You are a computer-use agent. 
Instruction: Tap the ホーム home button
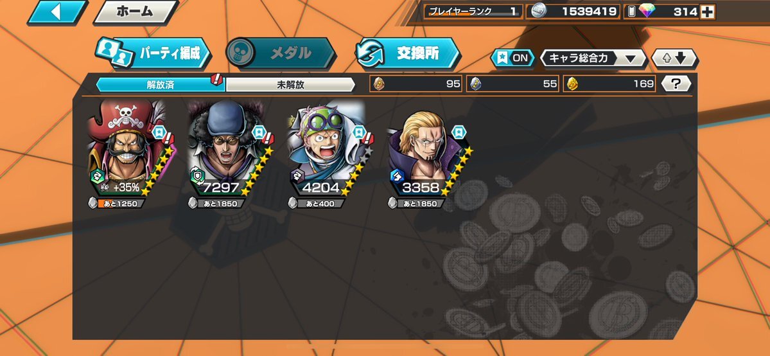pyautogui.click(x=135, y=12)
